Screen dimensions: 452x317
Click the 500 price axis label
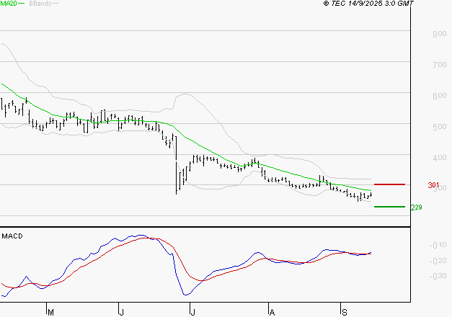pos(438,127)
